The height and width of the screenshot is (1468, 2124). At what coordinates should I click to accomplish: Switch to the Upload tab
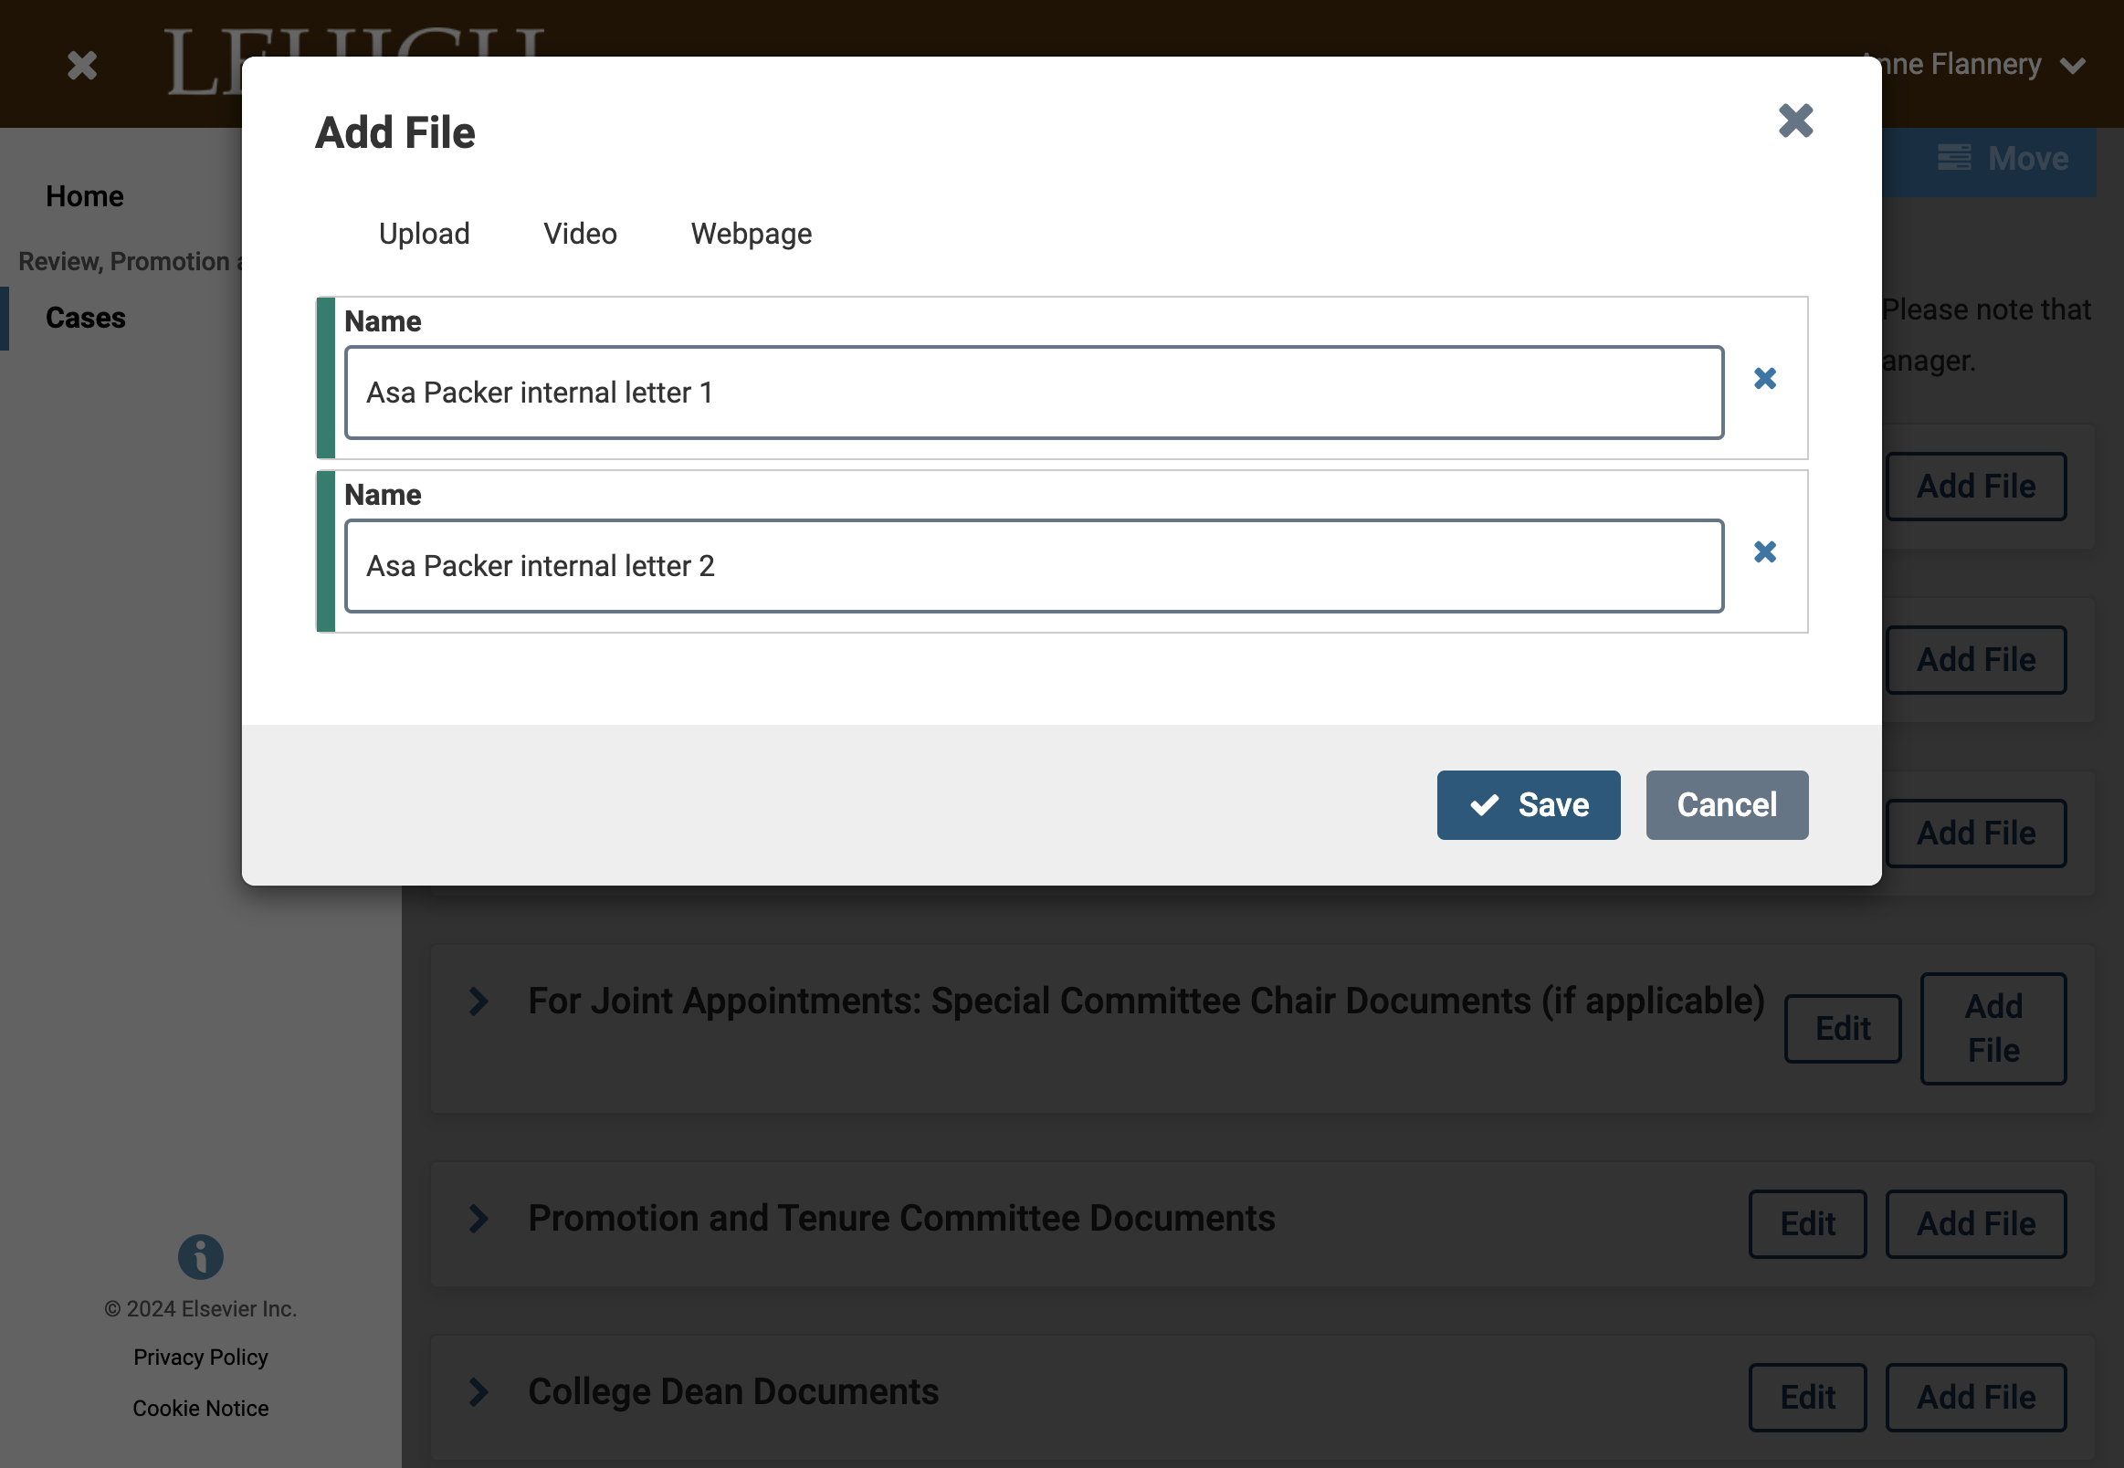[424, 234]
